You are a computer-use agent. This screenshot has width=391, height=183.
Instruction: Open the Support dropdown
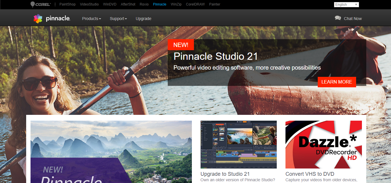point(118,18)
